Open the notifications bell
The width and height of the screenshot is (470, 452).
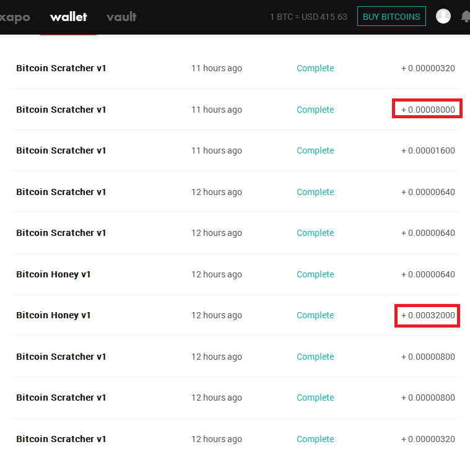465,17
